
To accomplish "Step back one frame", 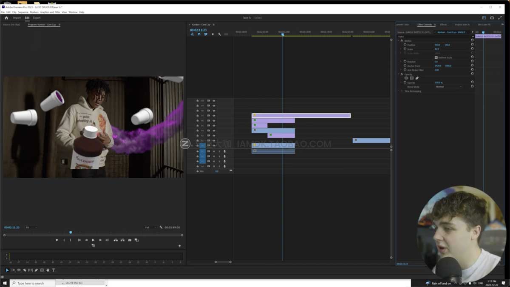I will click(86, 240).
